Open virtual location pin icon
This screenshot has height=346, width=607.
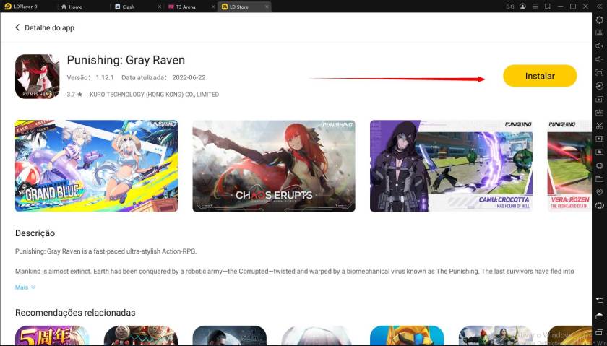point(600,192)
